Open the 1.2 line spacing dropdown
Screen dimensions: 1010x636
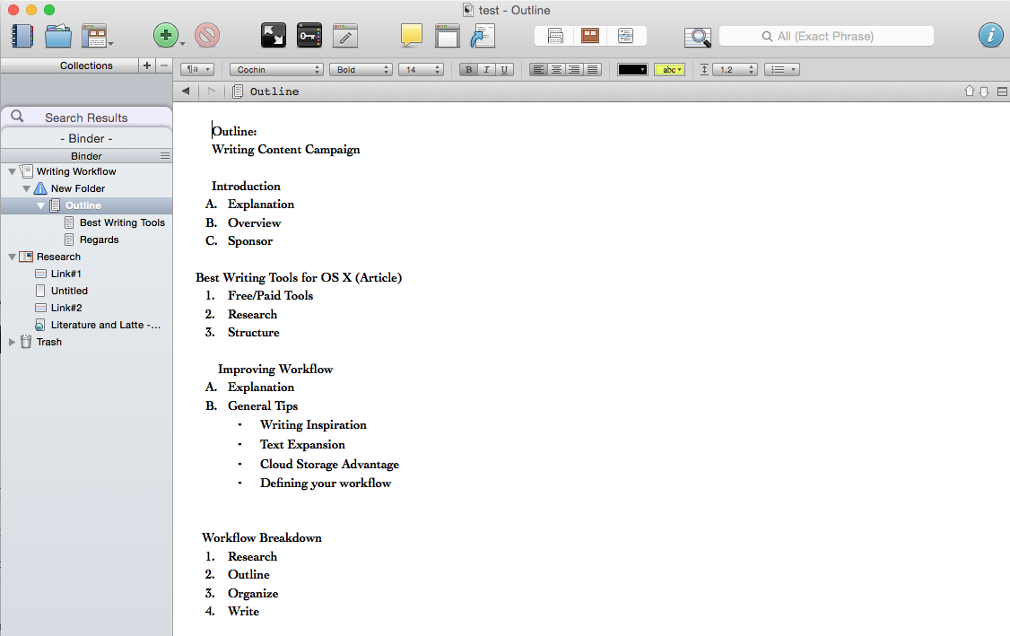[x=735, y=70]
